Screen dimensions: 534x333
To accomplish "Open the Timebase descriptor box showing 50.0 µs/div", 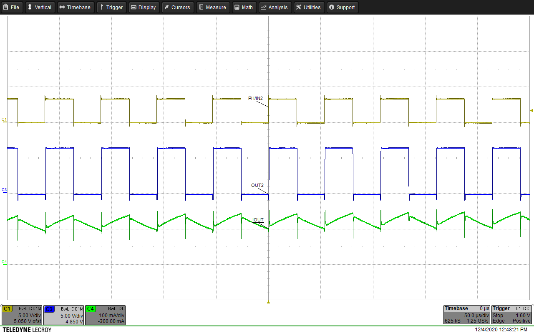I will (x=466, y=315).
